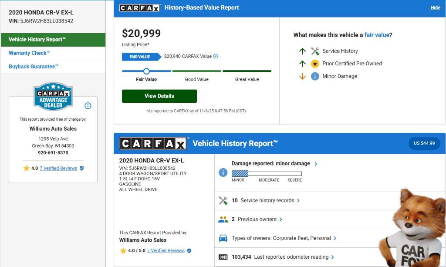Click the green up arrow beside Service History
Viewport: 446px width, 267px height.
[302, 51]
